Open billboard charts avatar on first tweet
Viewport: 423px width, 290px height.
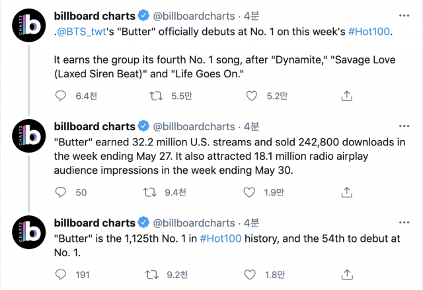[27, 26]
